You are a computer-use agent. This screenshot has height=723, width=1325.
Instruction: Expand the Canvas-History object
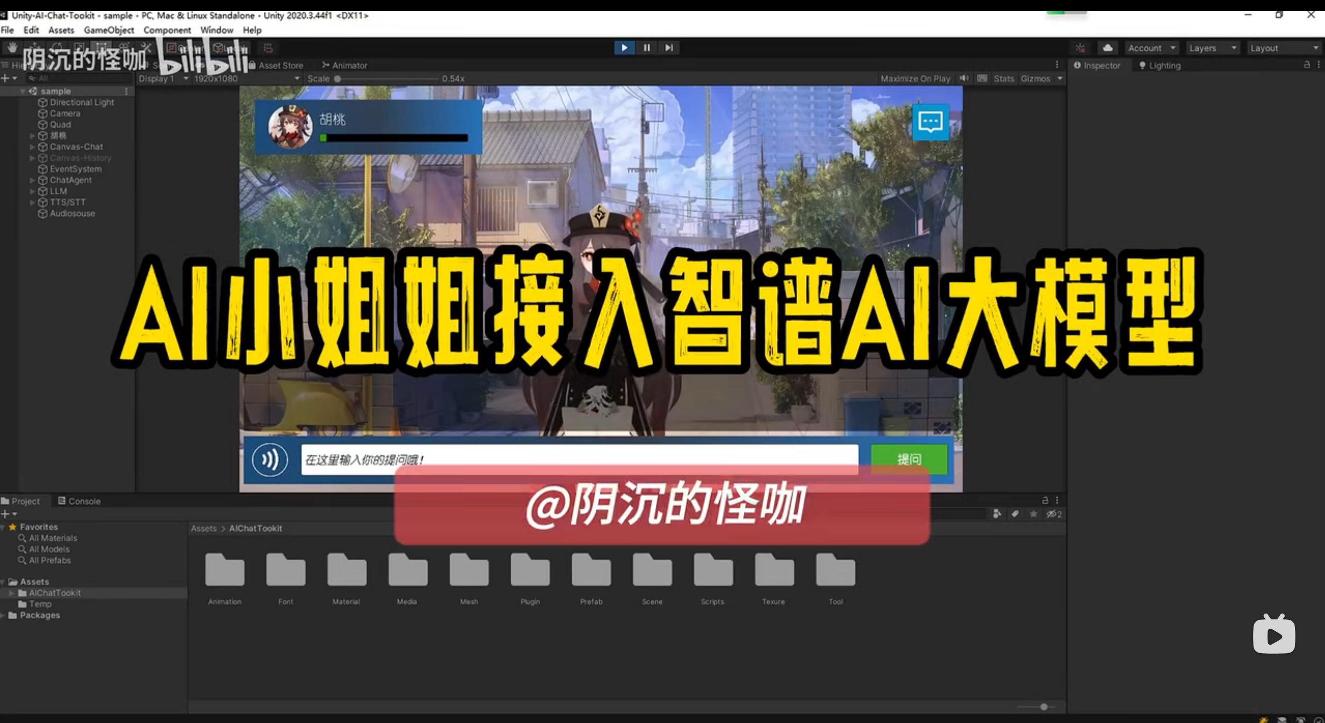pyautogui.click(x=32, y=158)
